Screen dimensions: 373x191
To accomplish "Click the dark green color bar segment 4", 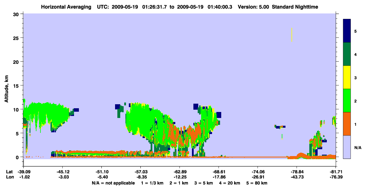I will click(x=347, y=54).
